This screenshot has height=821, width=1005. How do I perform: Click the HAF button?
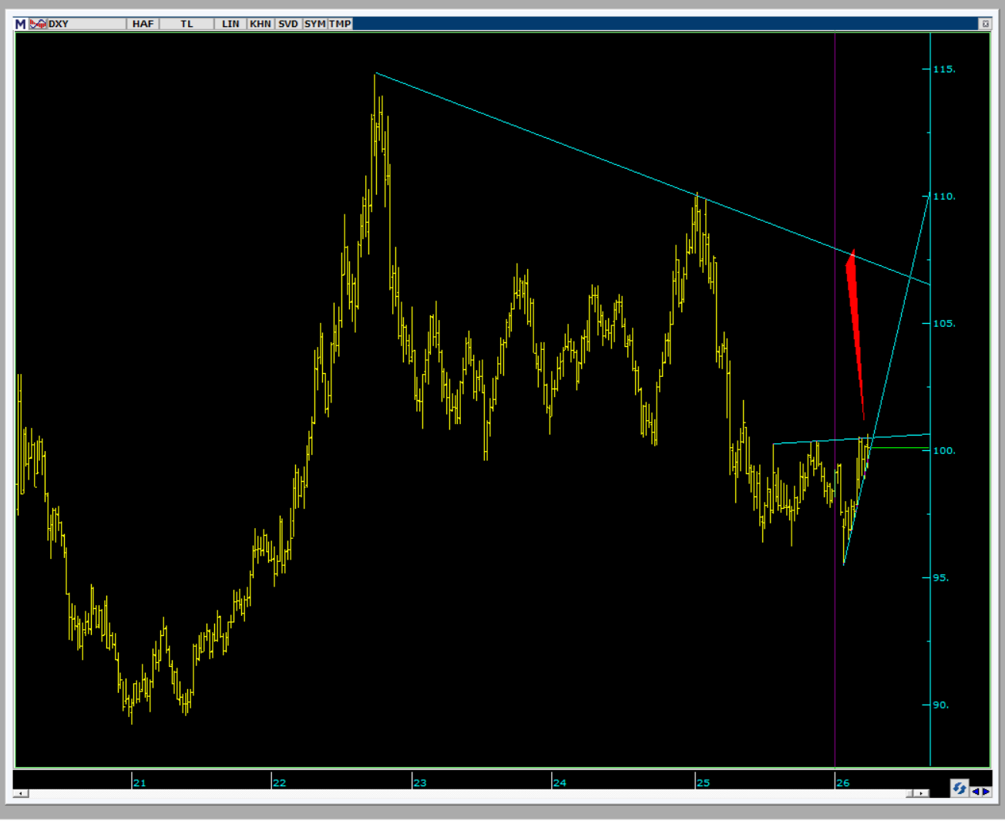(x=143, y=24)
